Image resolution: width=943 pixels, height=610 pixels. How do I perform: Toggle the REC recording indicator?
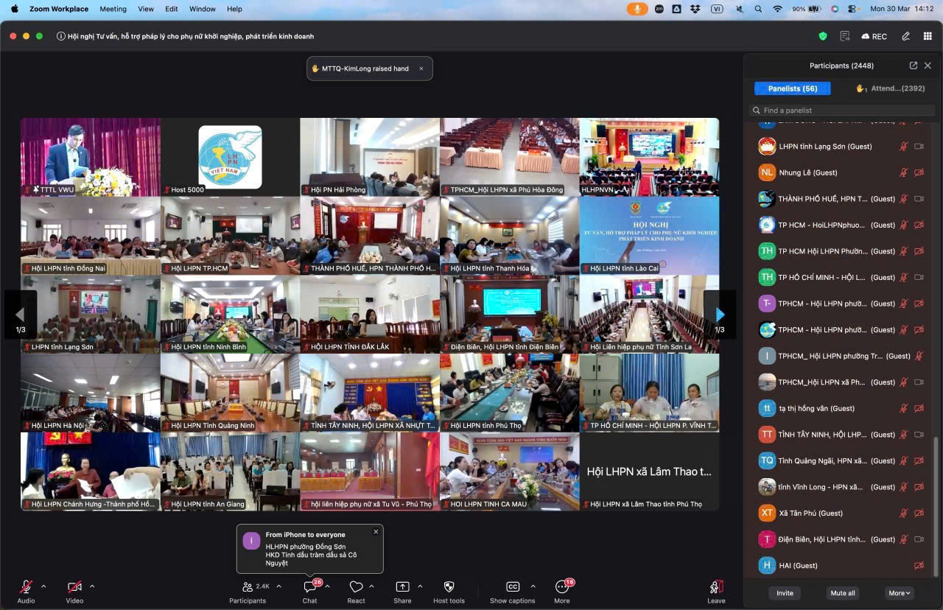click(x=874, y=36)
